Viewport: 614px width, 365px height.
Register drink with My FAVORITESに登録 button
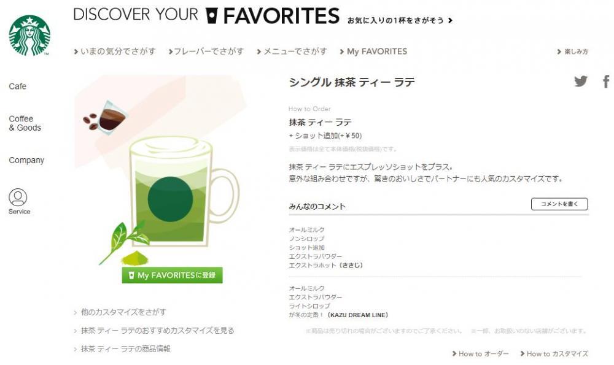pyautogui.click(x=173, y=275)
